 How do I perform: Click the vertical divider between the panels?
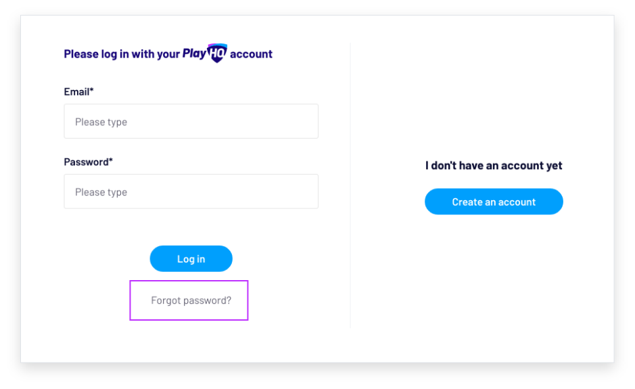click(x=350, y=203)
